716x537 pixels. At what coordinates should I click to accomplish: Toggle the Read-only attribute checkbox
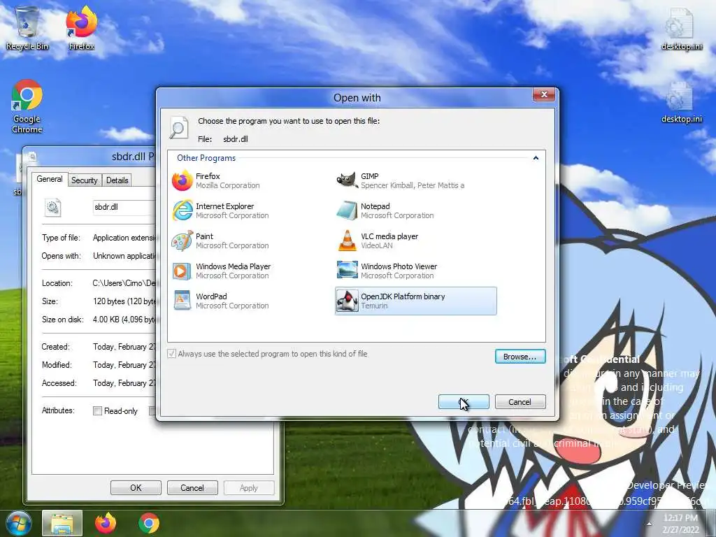coord(97,411)
